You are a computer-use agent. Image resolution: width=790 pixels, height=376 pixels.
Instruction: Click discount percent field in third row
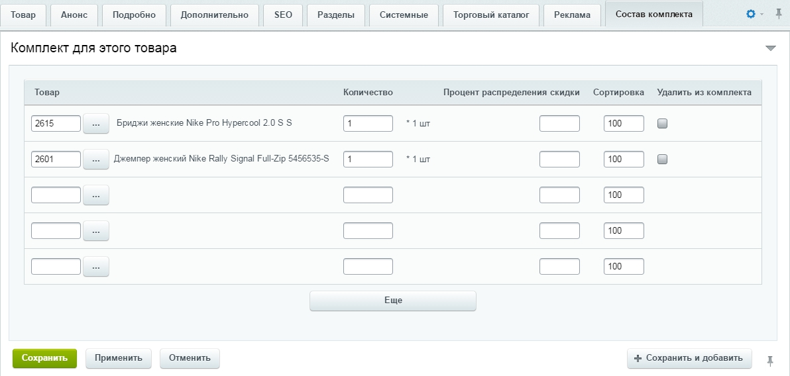[x=559, y=195]
